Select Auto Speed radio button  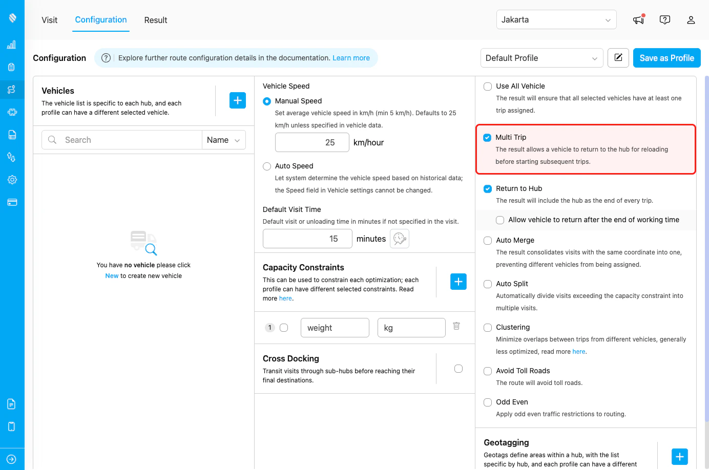tap(267, 166)
